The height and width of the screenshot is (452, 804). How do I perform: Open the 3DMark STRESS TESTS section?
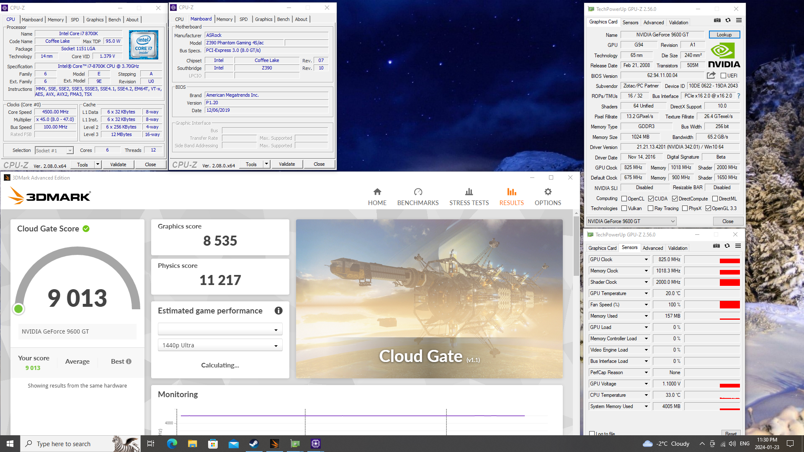click(x=469, y=197)
